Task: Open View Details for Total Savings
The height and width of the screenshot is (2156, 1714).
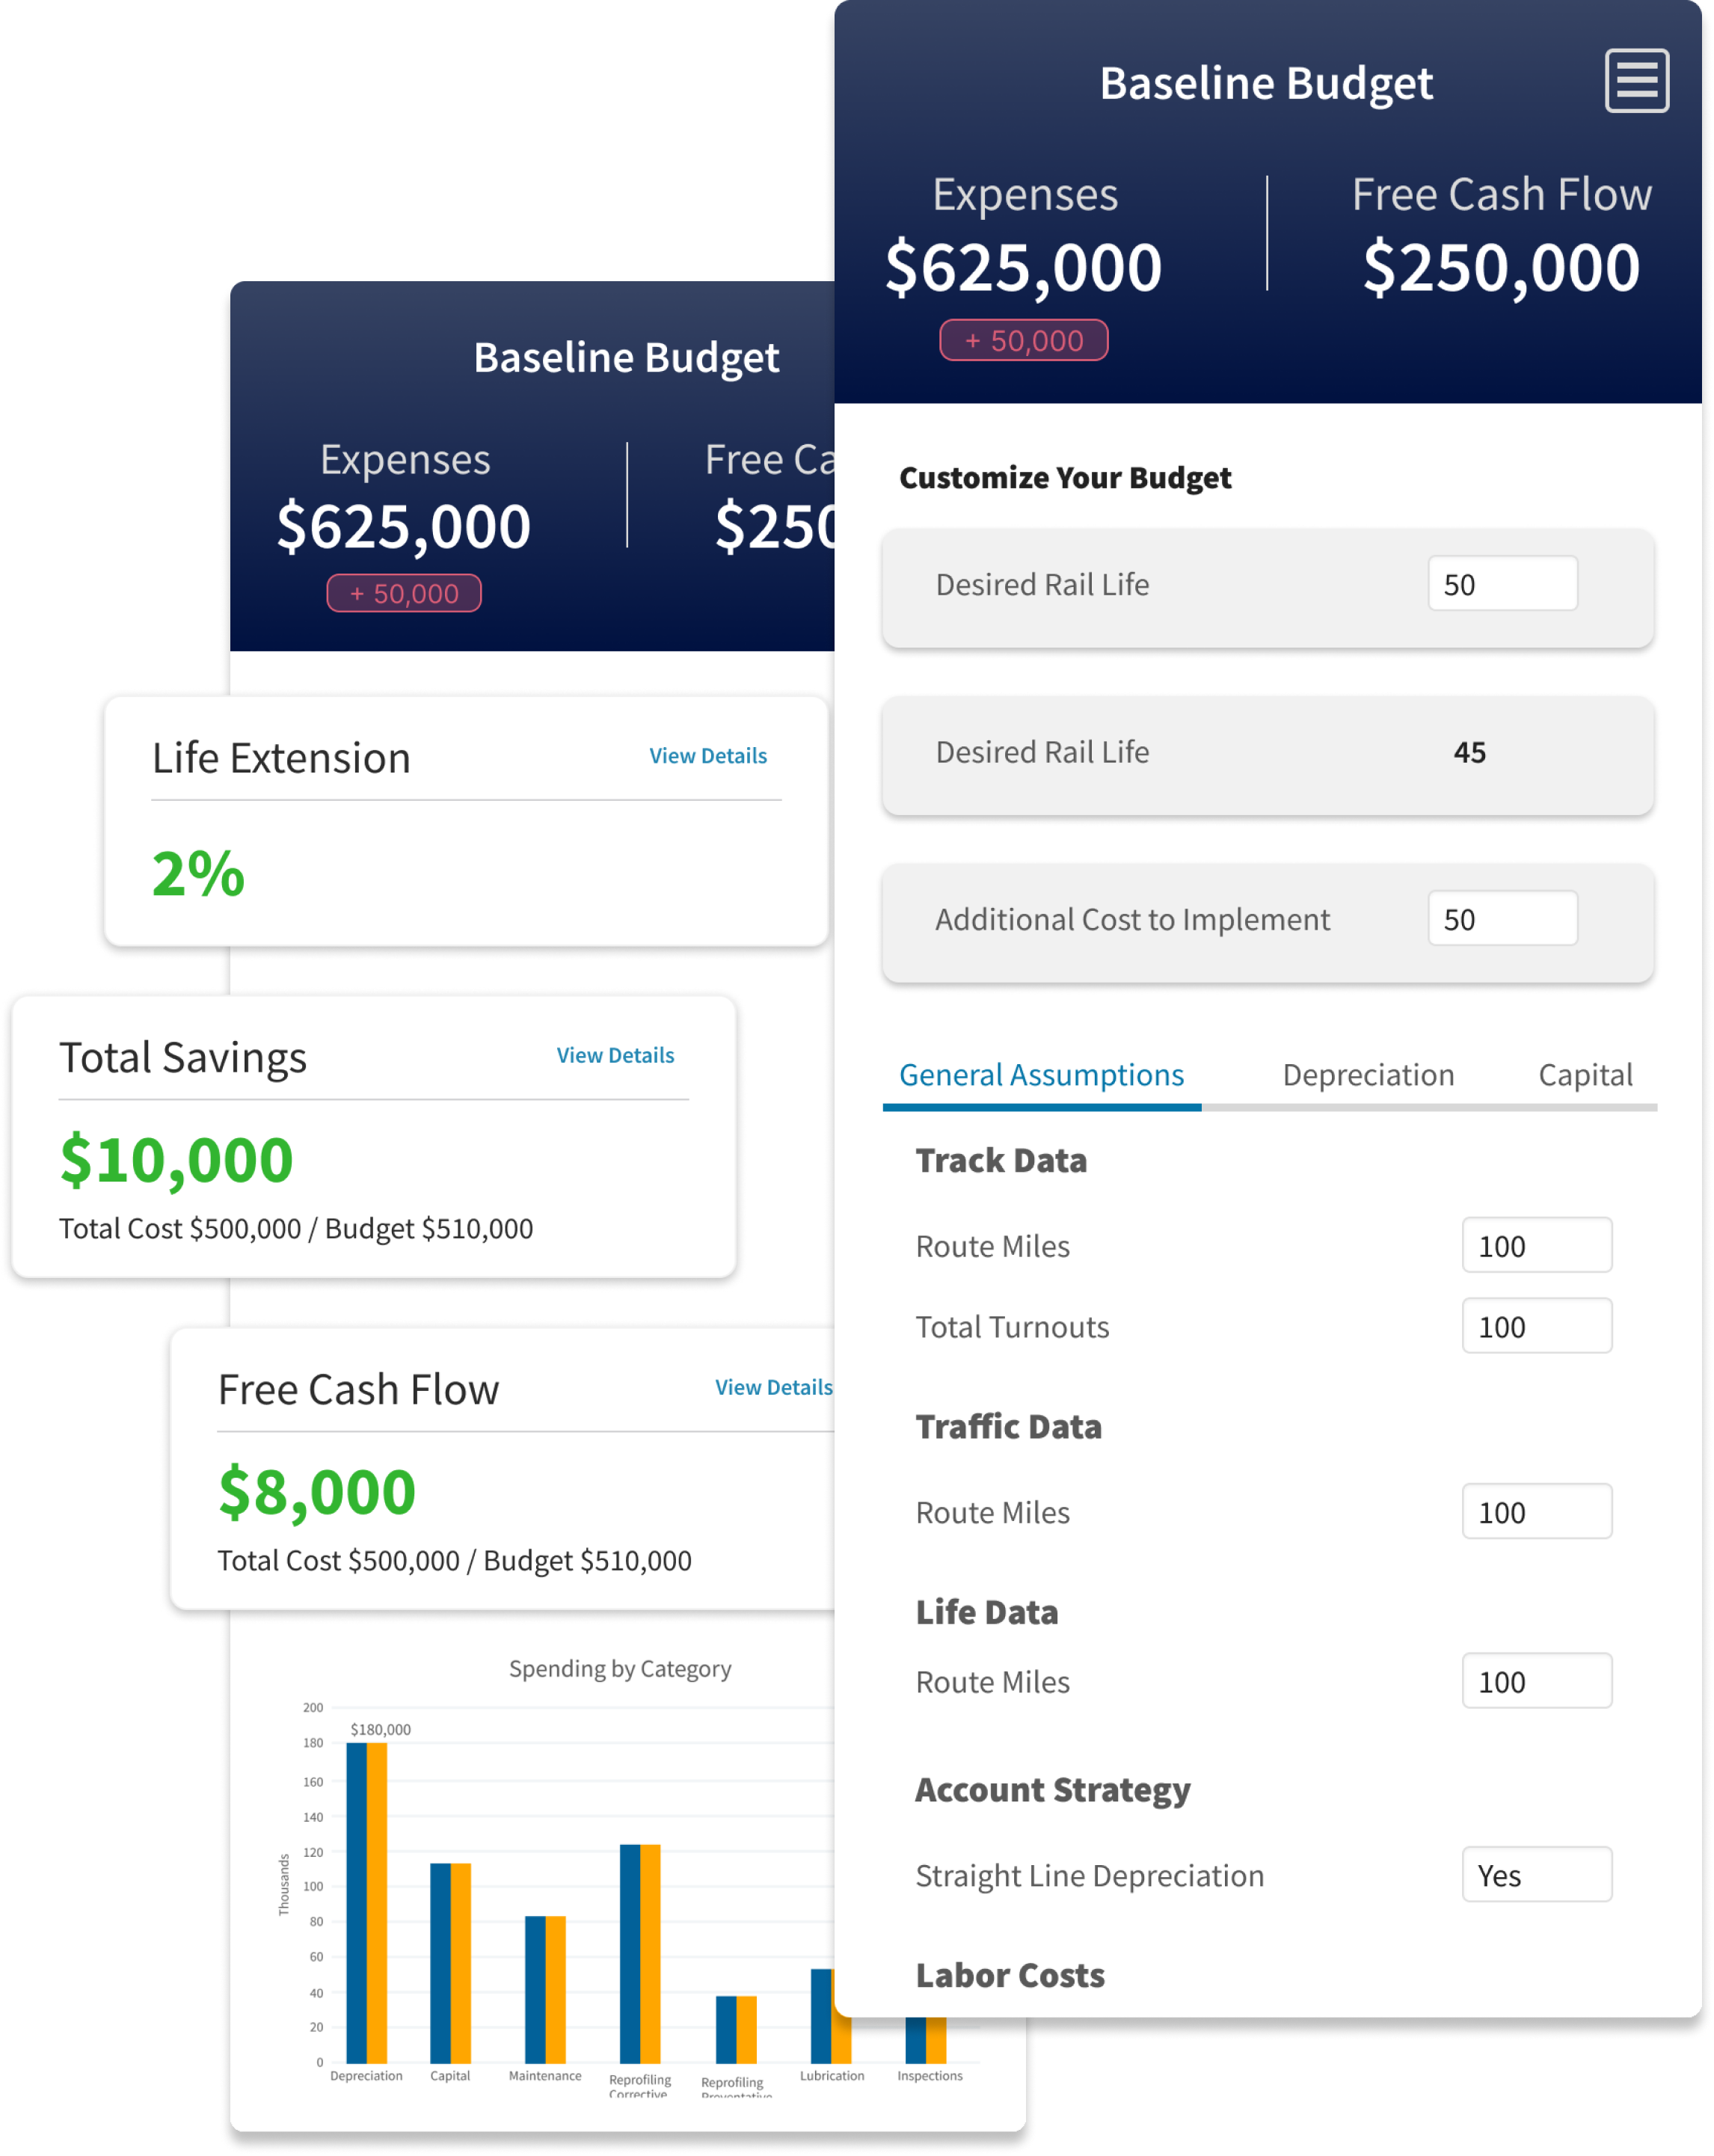Action: click(x=615, y=1055)
